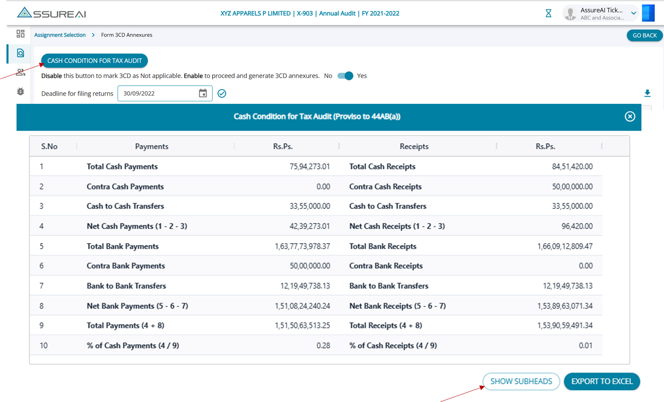Select Bank to Bank Transfers under Payments
Image resolution: width=664 pixels, height=402 pixels.
pyautogui.click(x=127, y=286)
